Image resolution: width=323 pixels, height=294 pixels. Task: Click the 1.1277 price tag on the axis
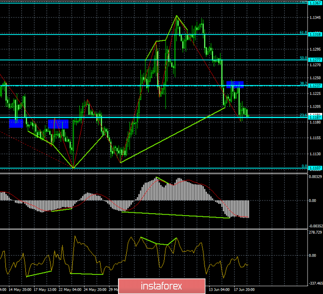point(315,60)
